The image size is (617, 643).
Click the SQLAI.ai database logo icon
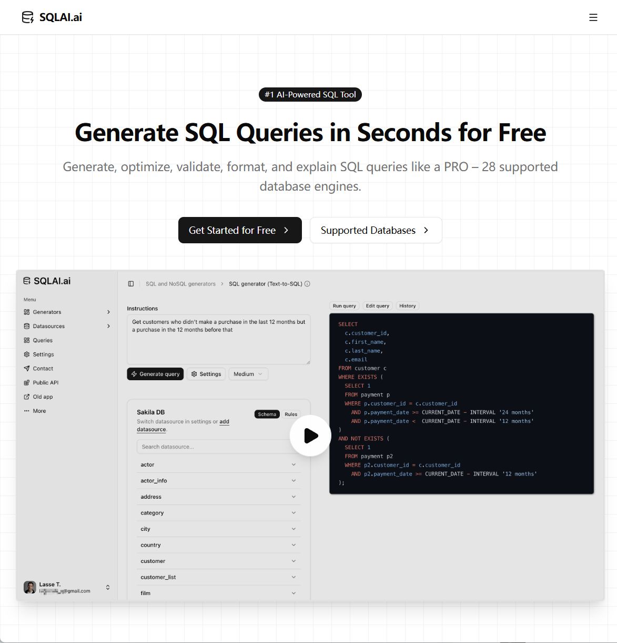point(28,17)
